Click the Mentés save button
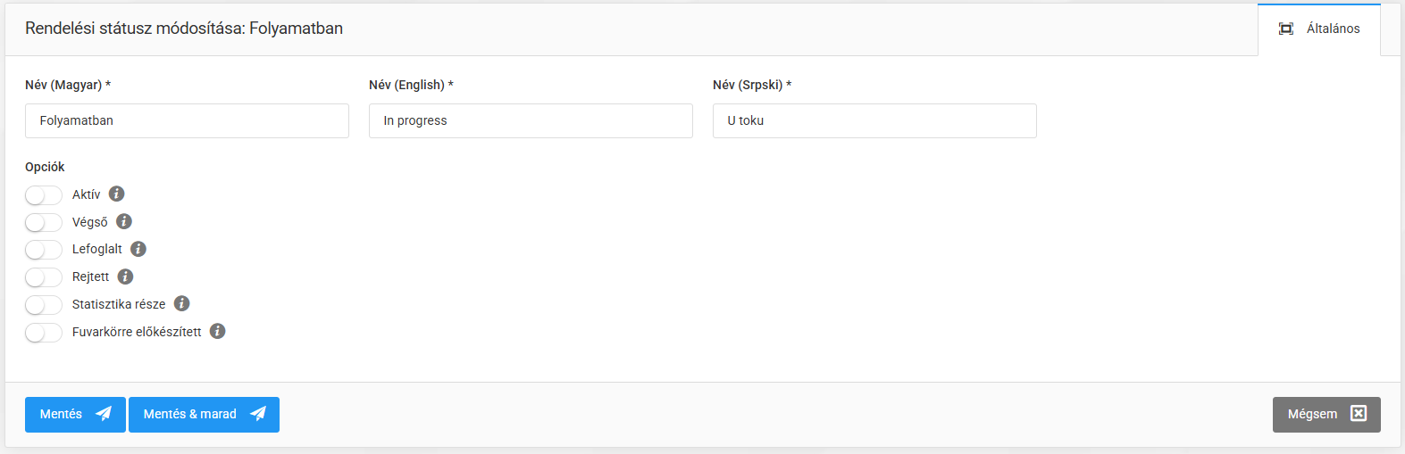1405x454 pixels. pos(75,414)
